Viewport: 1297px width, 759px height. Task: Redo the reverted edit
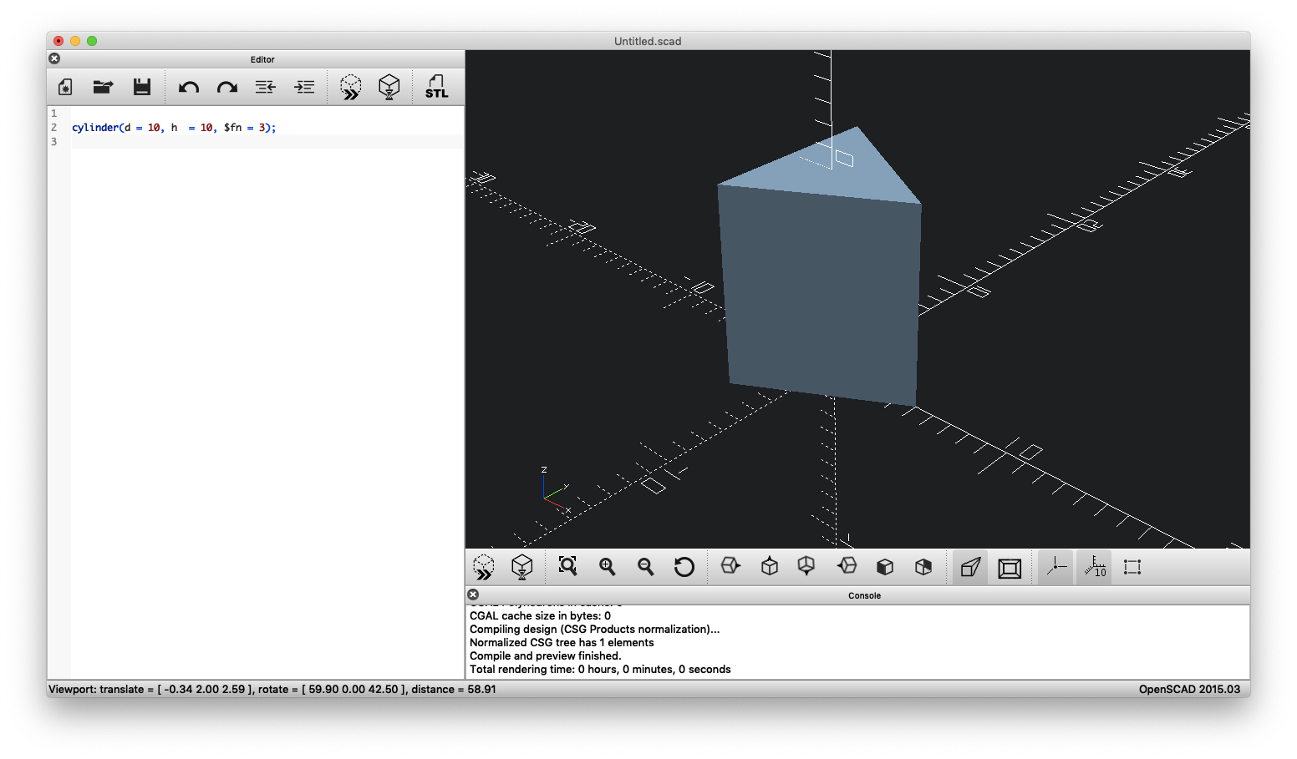[x=226, y=86]
